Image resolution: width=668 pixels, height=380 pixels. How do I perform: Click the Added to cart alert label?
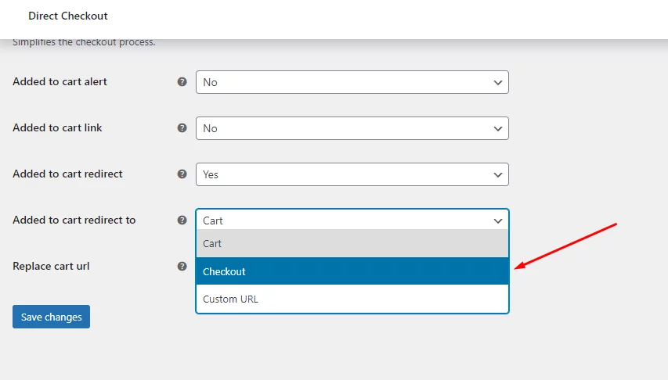pos(60,81)
